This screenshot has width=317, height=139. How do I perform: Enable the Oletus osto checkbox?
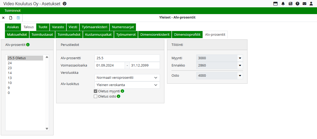tap(96, 96)
